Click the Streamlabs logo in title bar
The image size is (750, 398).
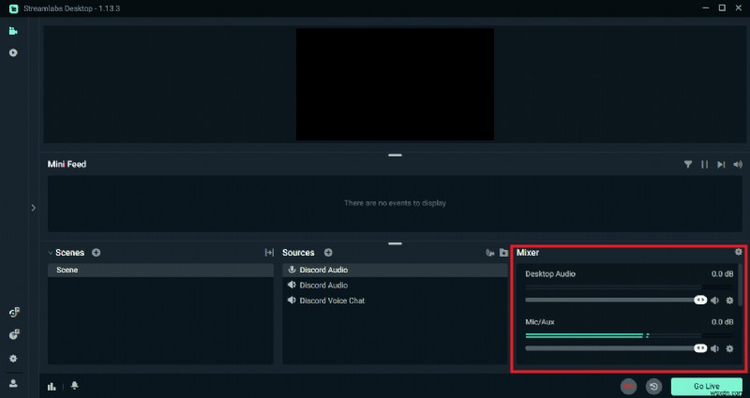tap(13, 8)
